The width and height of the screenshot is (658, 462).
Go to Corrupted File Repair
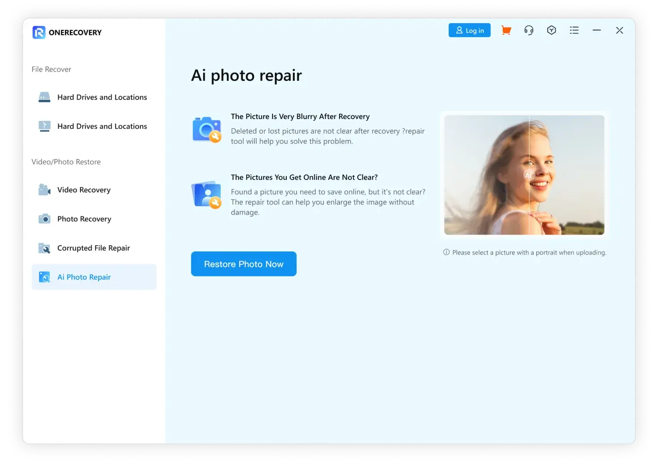93,248
